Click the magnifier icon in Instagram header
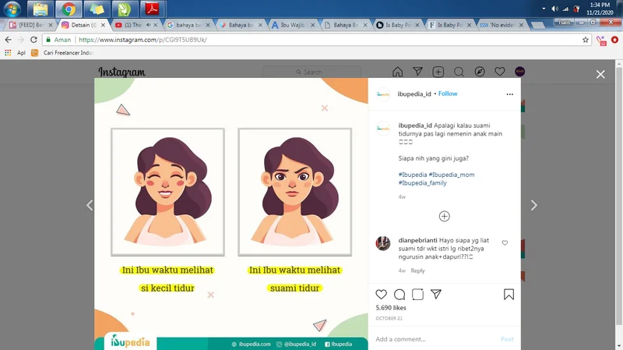The image size is (623, 350). [x=459, y=72]
